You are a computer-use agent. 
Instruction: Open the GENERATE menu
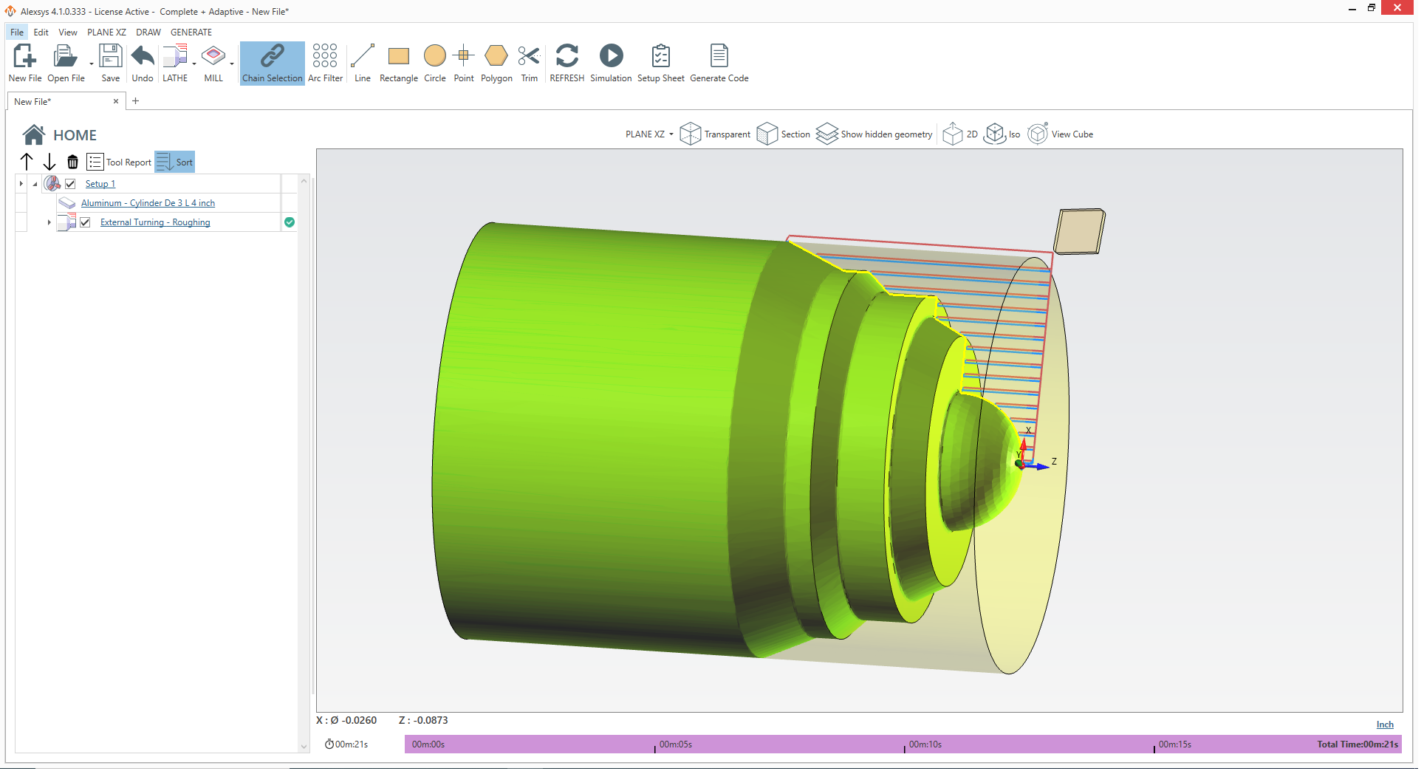coord(191,32)
